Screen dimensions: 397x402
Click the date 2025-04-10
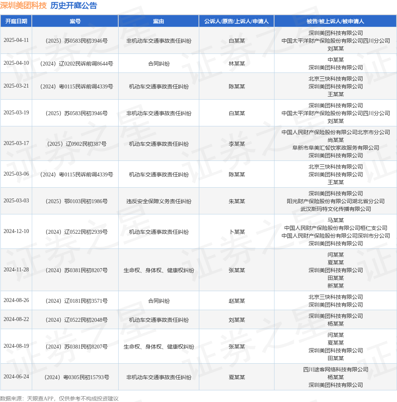(16, 63)
